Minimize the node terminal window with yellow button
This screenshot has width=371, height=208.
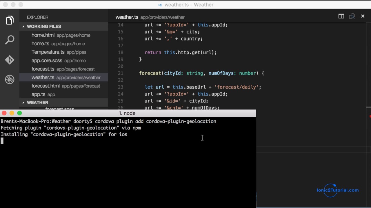tap(12, 113)
